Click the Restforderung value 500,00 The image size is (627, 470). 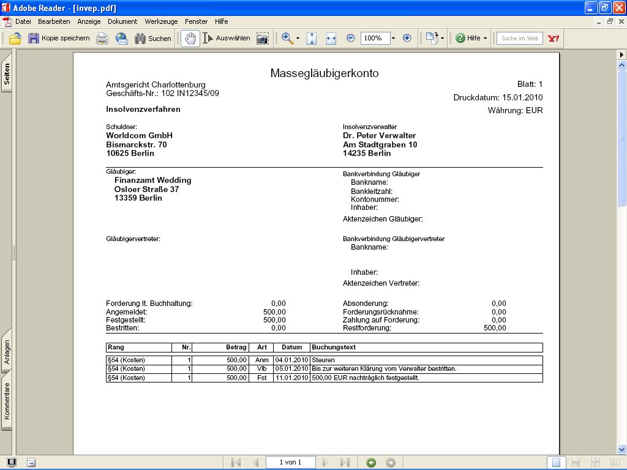(x=495, y=328)
